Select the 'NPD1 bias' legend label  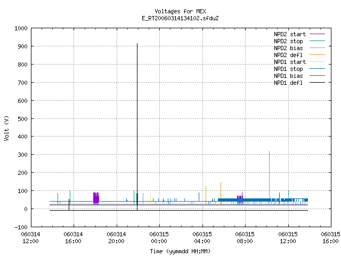point(288,76)
